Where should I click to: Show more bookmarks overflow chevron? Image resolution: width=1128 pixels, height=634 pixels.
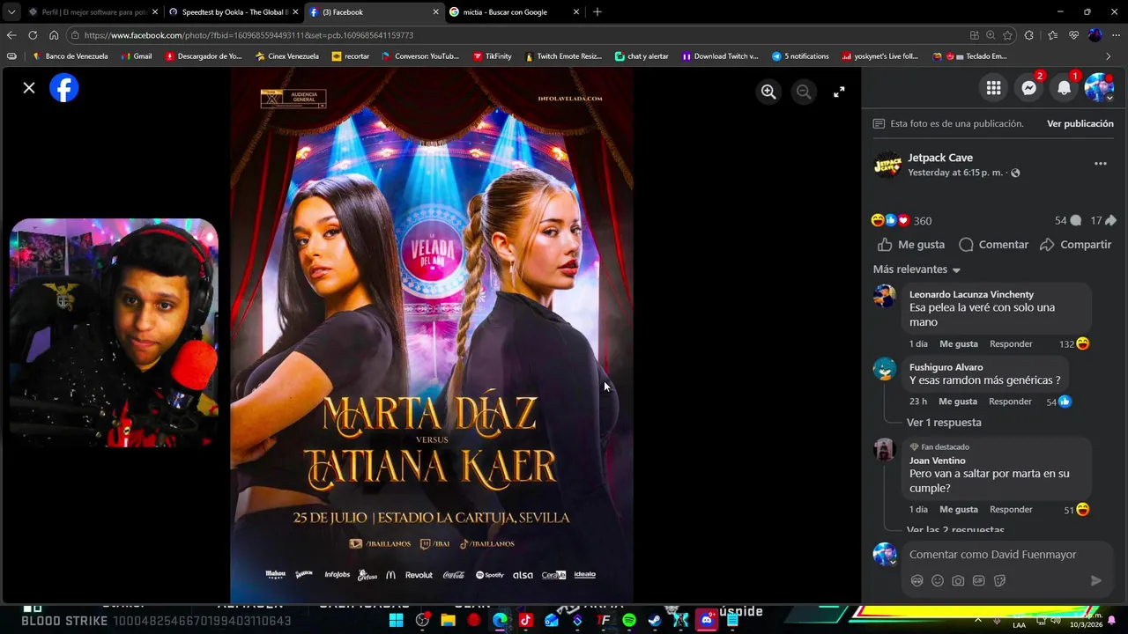1108,56
